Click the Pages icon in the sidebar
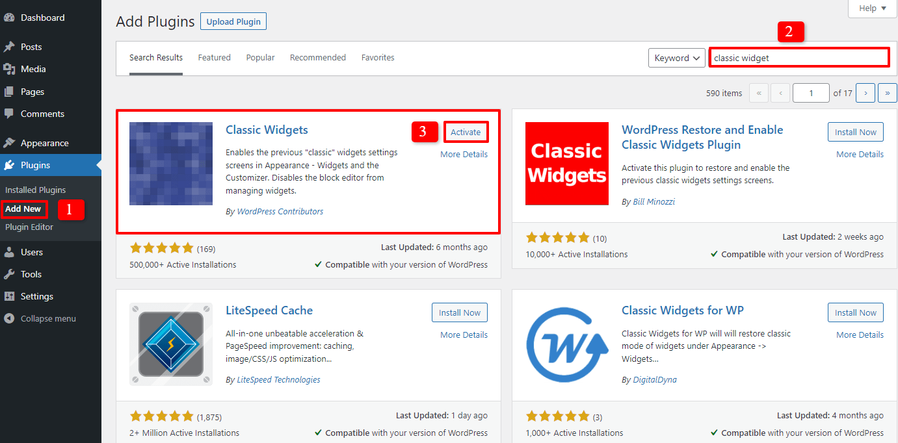 12,91
